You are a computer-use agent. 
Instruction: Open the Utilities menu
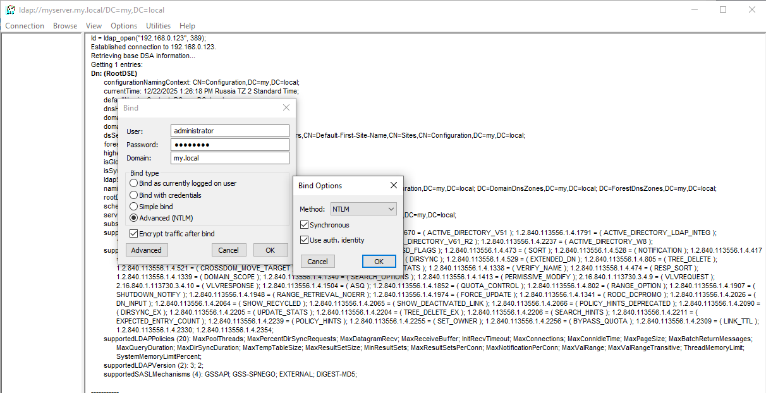[x=158, y=26]
